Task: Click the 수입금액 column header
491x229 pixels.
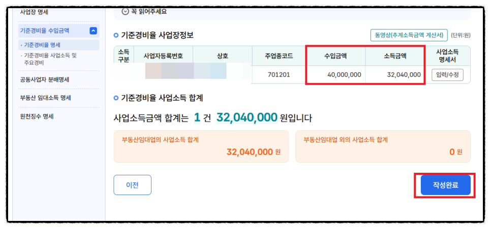Action: click(x=335, y=56)
